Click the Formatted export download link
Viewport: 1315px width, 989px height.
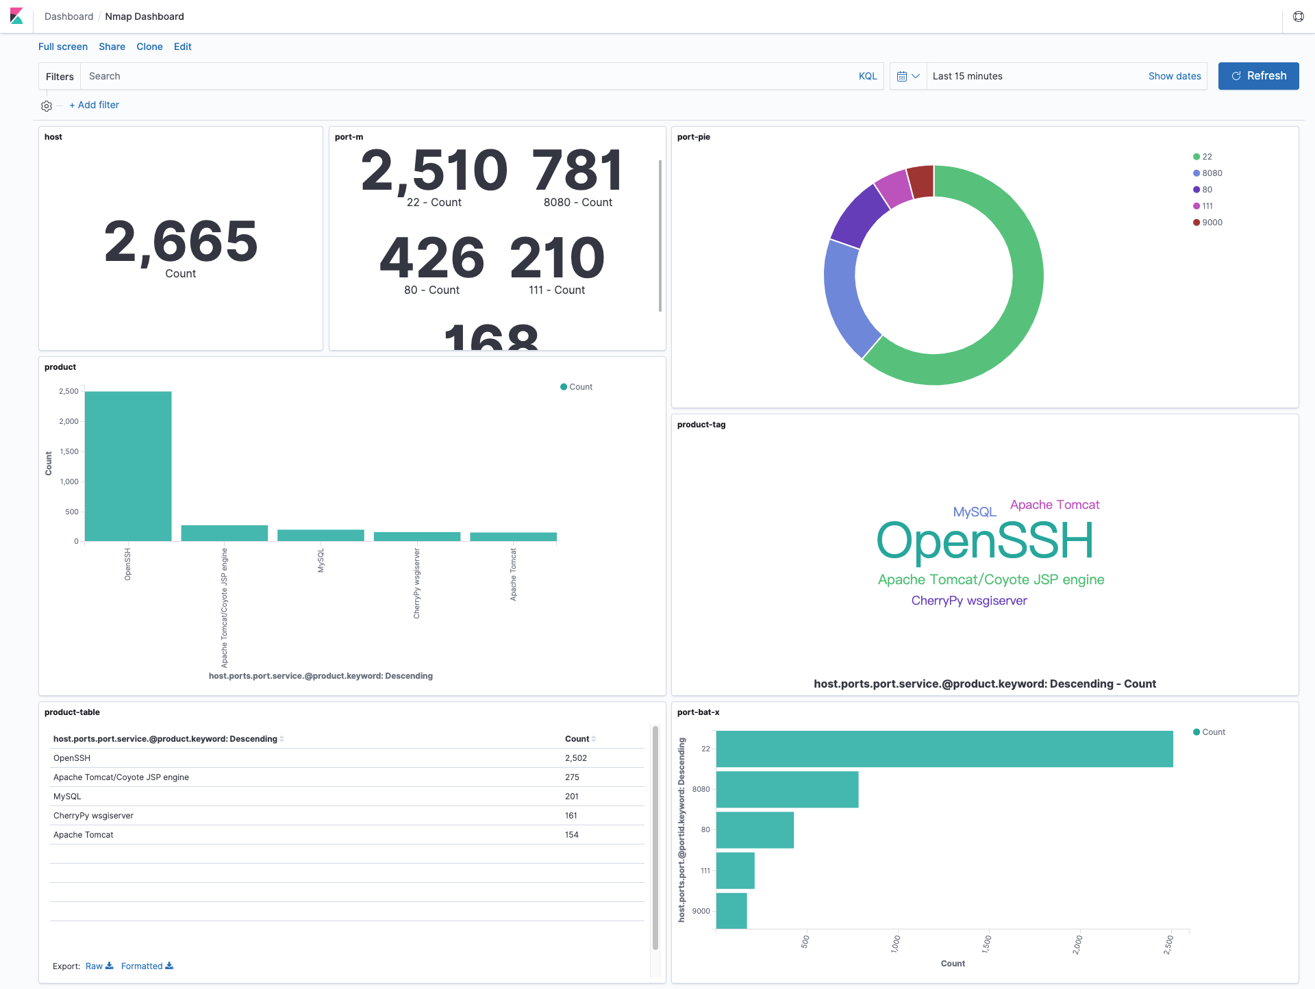point(147,966)
